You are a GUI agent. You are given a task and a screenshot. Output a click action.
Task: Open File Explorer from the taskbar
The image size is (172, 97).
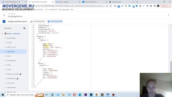(63, 95)
